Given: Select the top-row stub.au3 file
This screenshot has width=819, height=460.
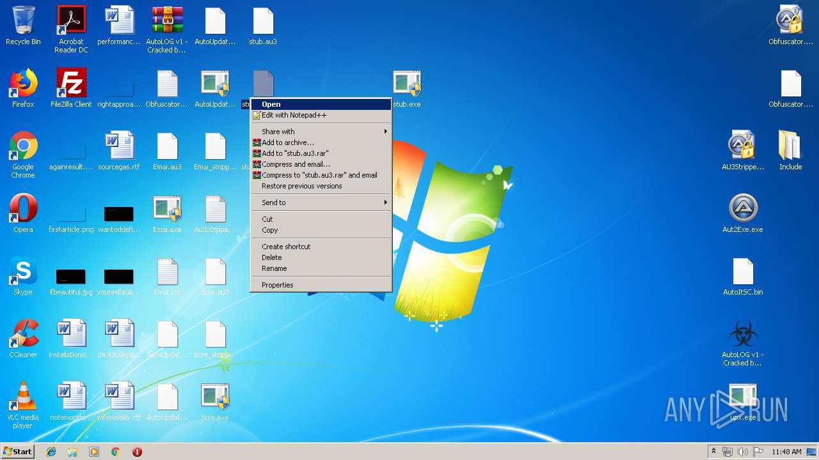Looking at the screenshot, I should tap(263, 26).
